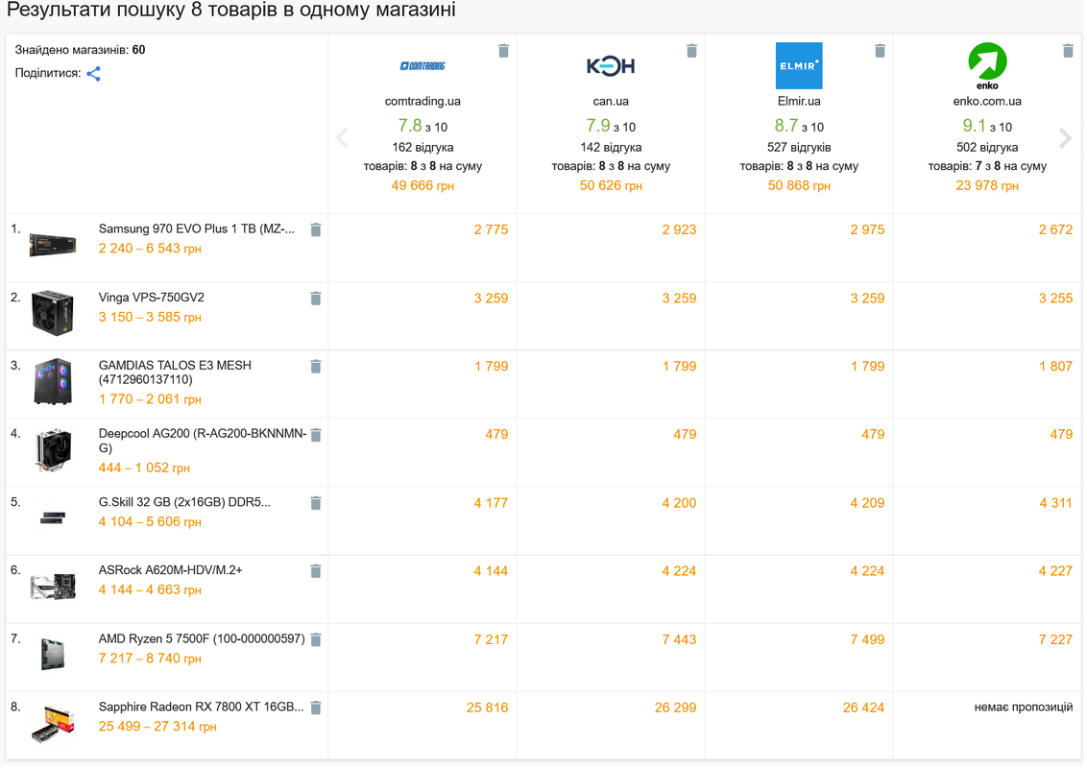This screenshot has width=1087, height=768.
Task: Delete Samsung 970 EVO Plus from the list
Action: coord(316,230)
